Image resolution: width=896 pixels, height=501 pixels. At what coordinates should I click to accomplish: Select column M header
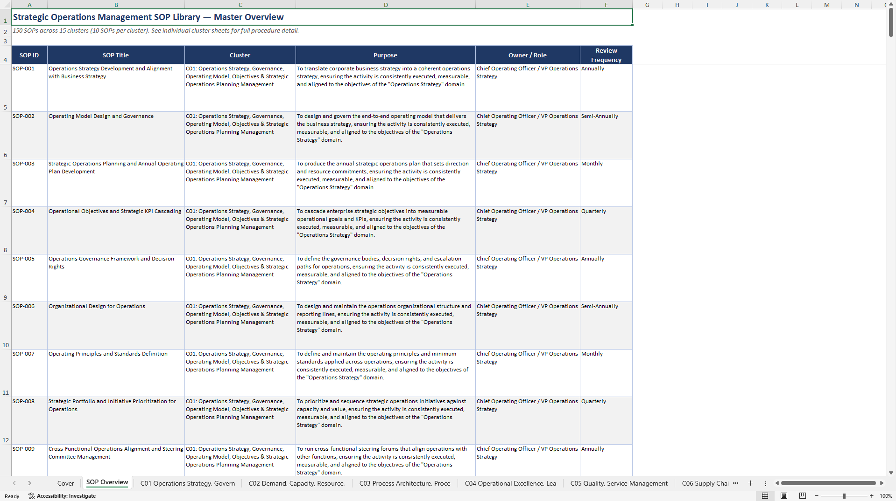click(x=826, y=5)
